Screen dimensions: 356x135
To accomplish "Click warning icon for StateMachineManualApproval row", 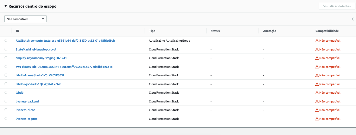I will (317, 49).
